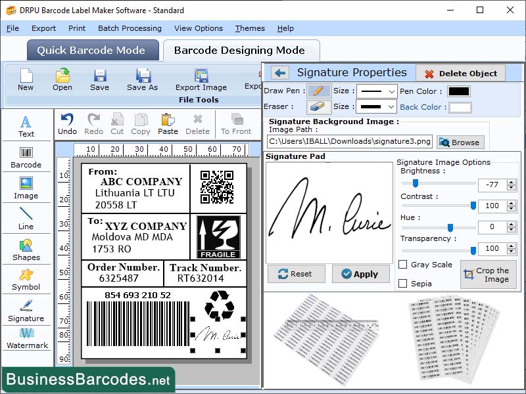Browse for a signature background image
Image resolution: width=526 pixels, height=394 pixels.
(462, 142)
